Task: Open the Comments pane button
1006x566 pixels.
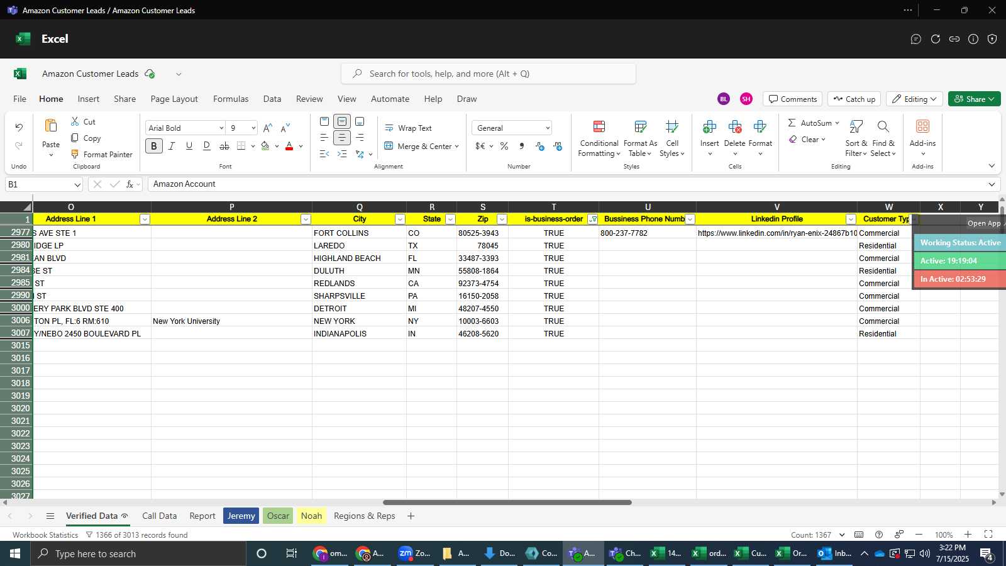Action: tap(792, 99)
